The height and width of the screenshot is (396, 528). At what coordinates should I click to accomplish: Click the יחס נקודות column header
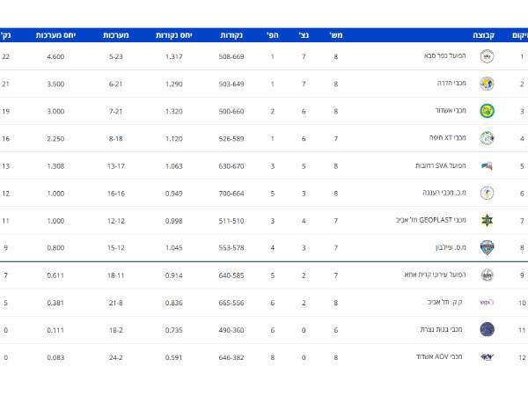[174, 36]
